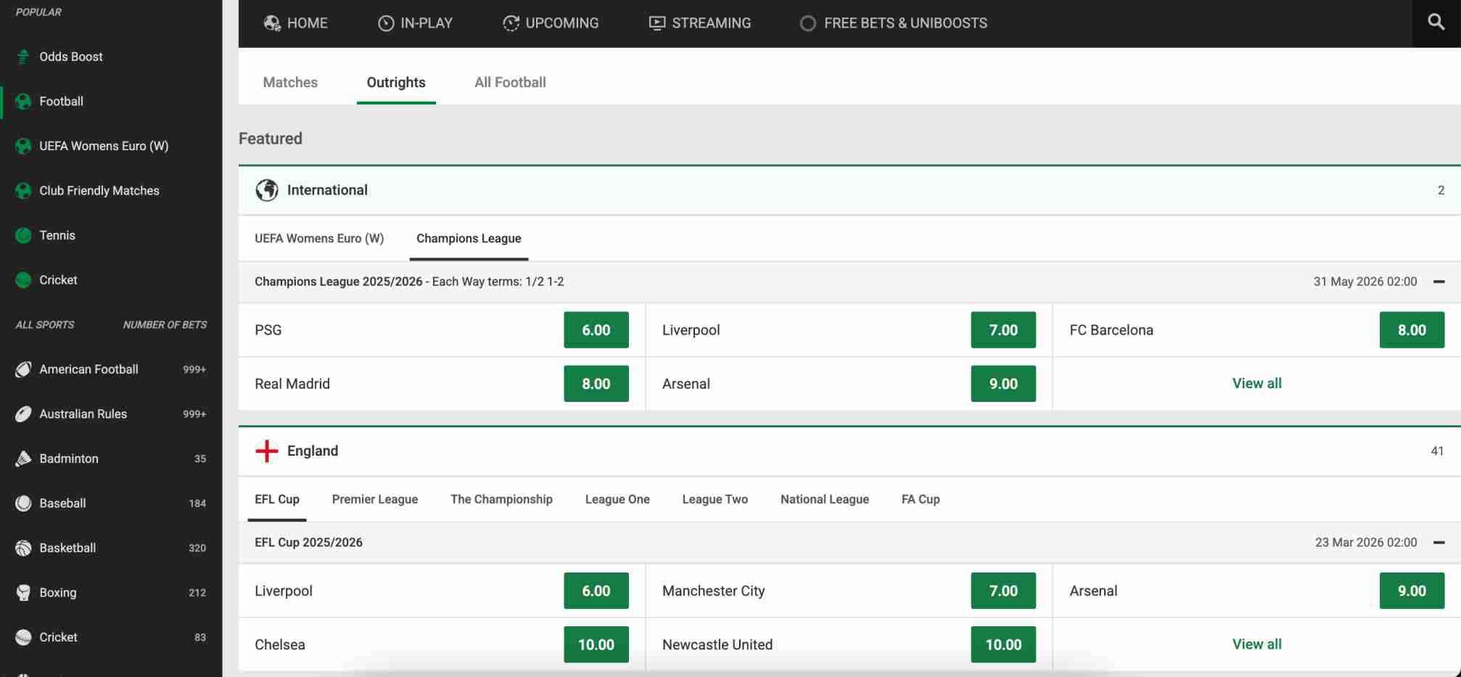Image resolution: width=1461 pixels, height=677 pixels.
Task: Click the International globe icon
Action: click(x=267, y=190)
